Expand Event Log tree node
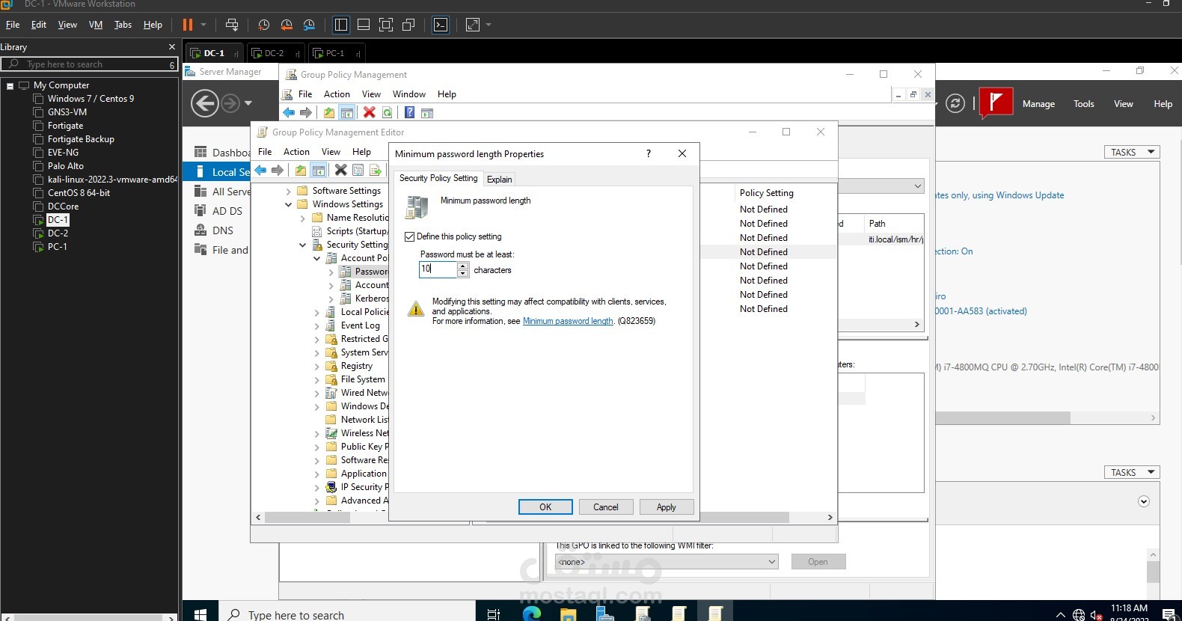Viewport: 1182px width, 621px height. point(317,325)
